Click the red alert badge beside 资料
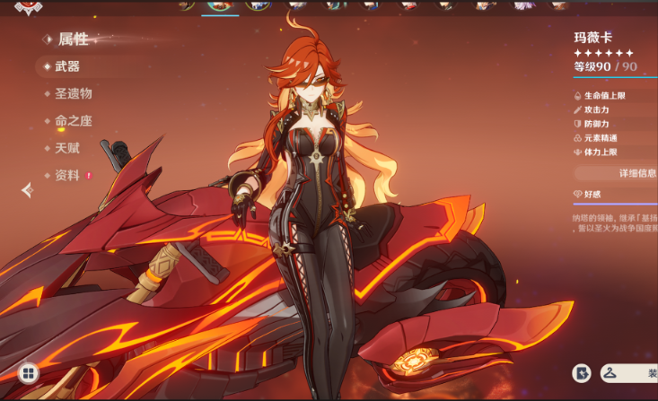The image size is (658, 401). tap(89, 175)
